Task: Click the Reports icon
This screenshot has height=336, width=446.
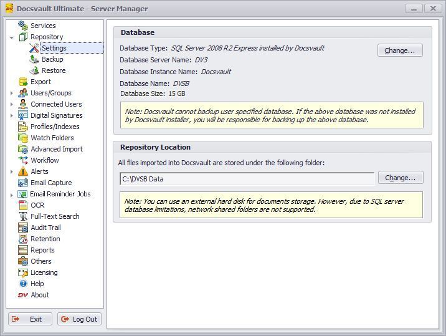Action: 23,250
